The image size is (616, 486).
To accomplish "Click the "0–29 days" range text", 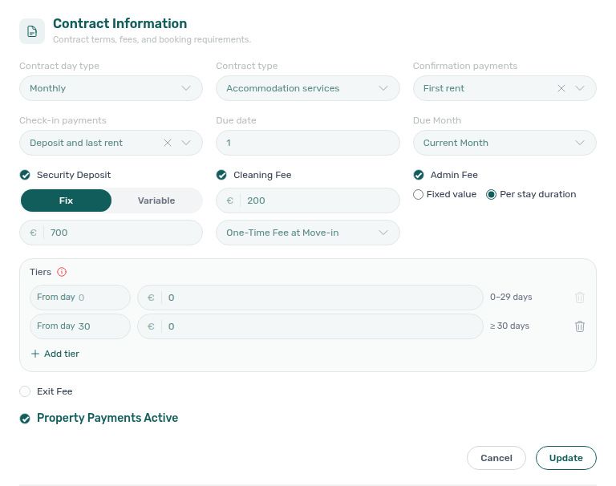I will [511, 297].
